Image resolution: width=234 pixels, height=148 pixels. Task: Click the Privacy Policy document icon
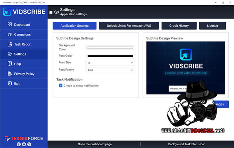click(x=10, y=73)
